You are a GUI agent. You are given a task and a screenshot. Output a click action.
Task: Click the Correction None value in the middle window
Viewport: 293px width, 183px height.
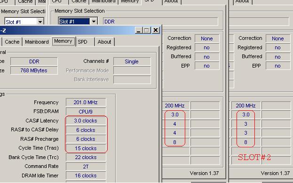coord(206,38)
